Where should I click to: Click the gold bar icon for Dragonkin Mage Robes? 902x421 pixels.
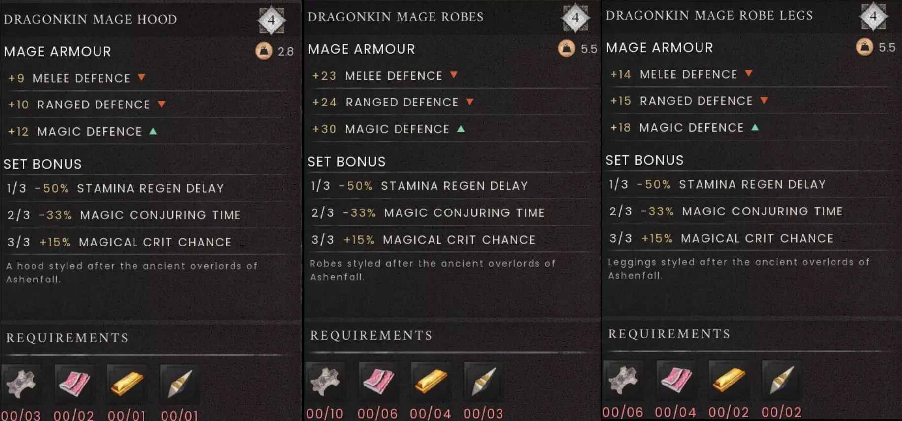coord(431,381)
